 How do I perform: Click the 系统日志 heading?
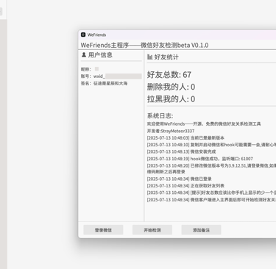160,115
